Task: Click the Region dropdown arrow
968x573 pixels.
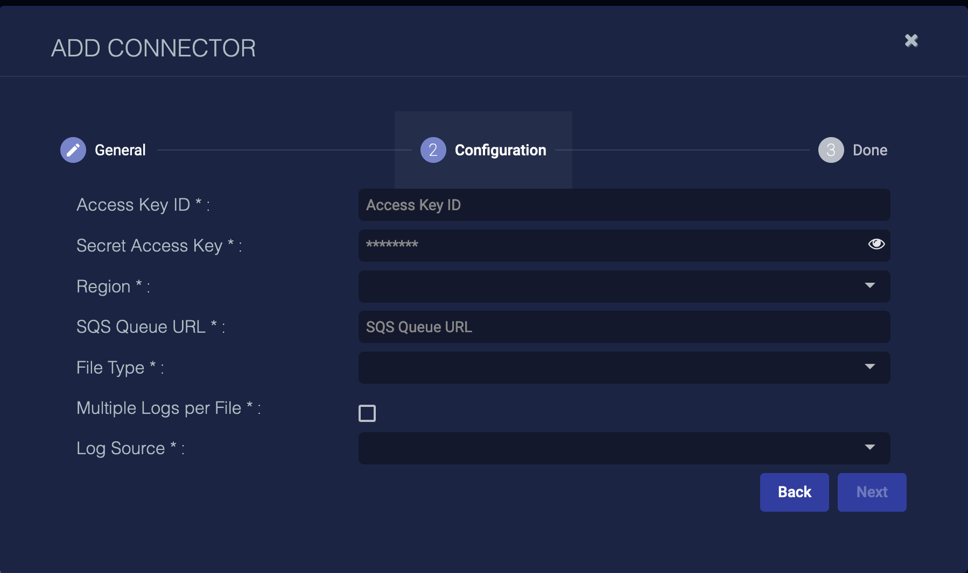Action: pos(869,285)
